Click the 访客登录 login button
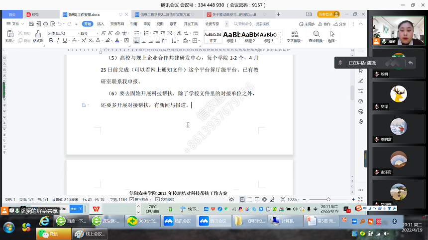This screenshot has height=240, width=428. pos(327,14)
